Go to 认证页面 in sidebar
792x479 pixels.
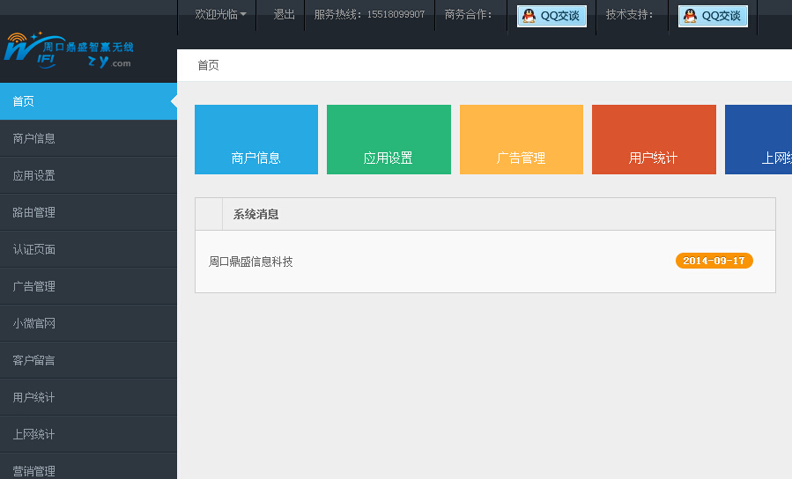[88, 249]
